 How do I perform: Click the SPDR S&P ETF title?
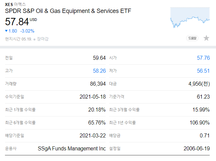68,11
